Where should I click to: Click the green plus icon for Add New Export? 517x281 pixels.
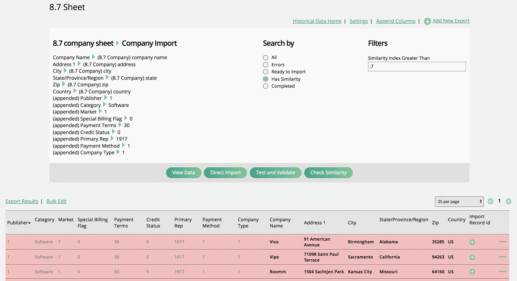pos(428,21)
